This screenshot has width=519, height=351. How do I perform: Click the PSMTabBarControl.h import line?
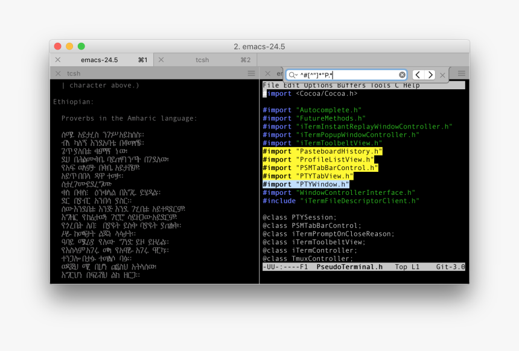[320, 168]
